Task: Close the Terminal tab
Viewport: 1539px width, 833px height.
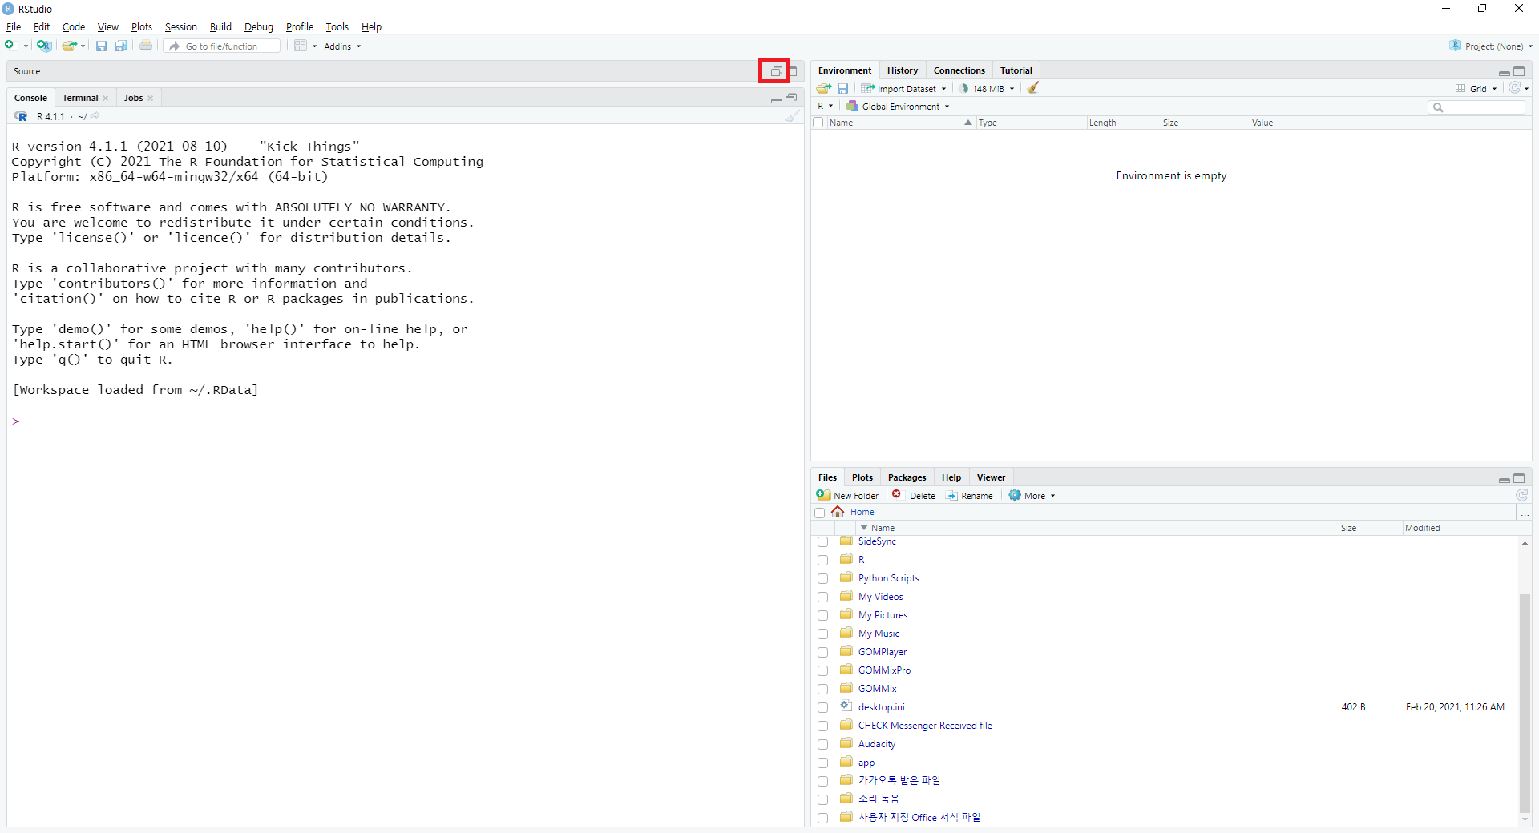Action: (x=106, y=99)
